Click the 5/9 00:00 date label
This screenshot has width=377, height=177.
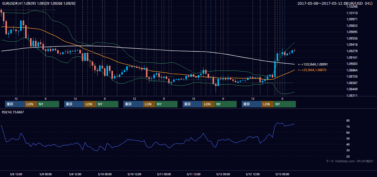pos(45,174)
